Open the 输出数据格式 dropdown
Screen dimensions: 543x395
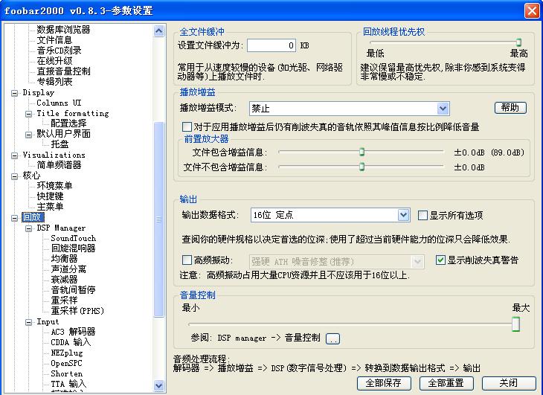[403, 215]
